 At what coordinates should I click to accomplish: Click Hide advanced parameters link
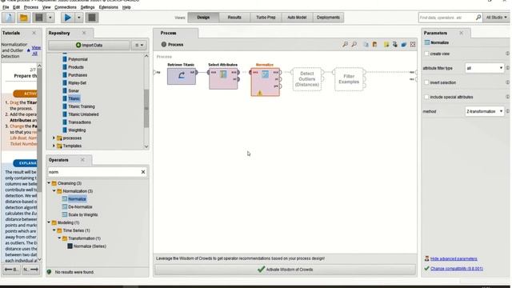(454, 258)
